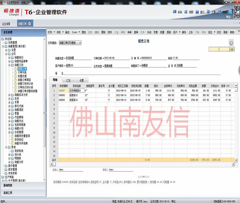Viewport: 240px width, 203px height.
Task: Collapse the 销售管理[演示版] tree node
Action: 3,46
